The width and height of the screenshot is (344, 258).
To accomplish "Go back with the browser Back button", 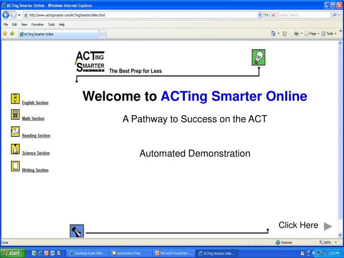I will 6,15.
